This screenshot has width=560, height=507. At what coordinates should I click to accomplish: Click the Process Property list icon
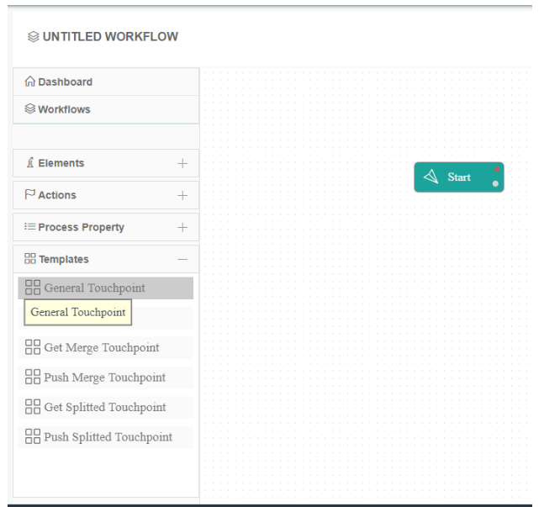tap(30, 227)
